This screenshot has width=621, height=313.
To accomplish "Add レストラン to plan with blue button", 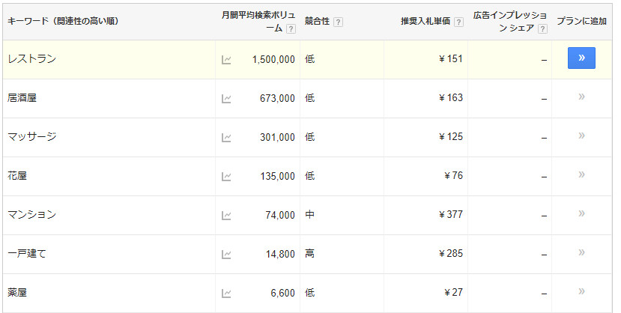I will click(581, 58).
